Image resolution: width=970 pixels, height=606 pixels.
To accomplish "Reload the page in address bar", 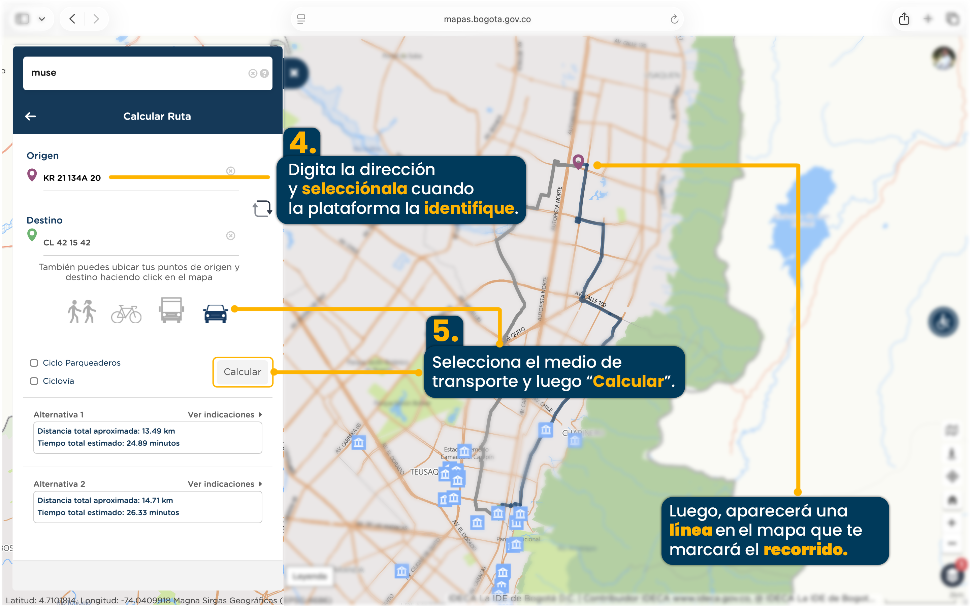I will [x=674, y=19].
